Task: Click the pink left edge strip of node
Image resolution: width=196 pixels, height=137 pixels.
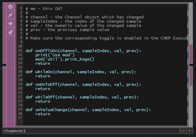Action: point(4,33)
